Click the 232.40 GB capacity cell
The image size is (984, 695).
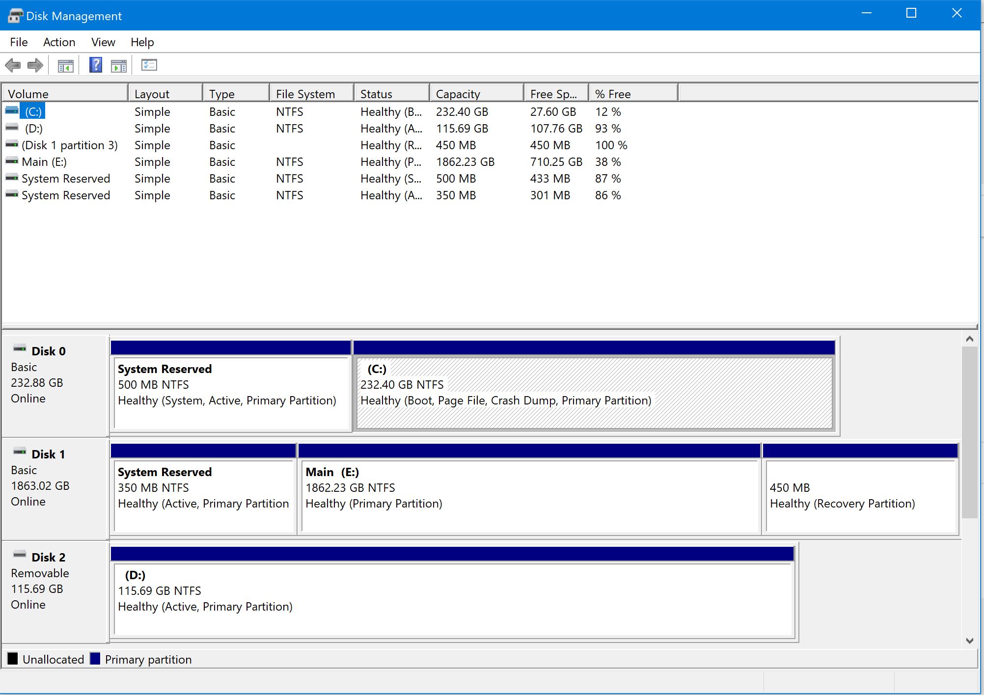coord(462,112)
